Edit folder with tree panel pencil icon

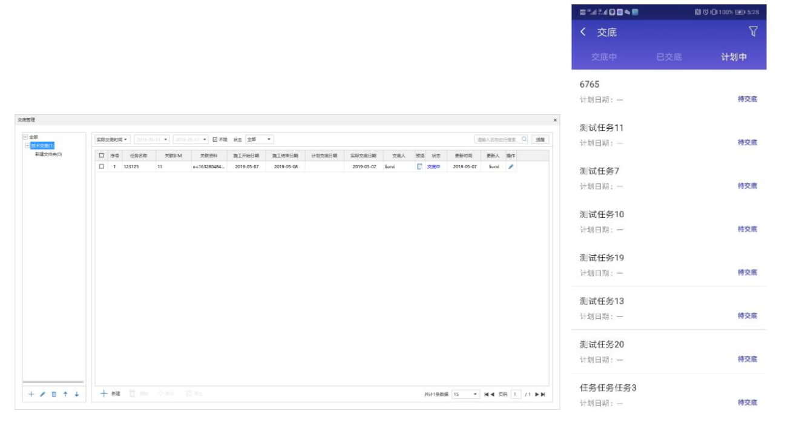point(42,394)
